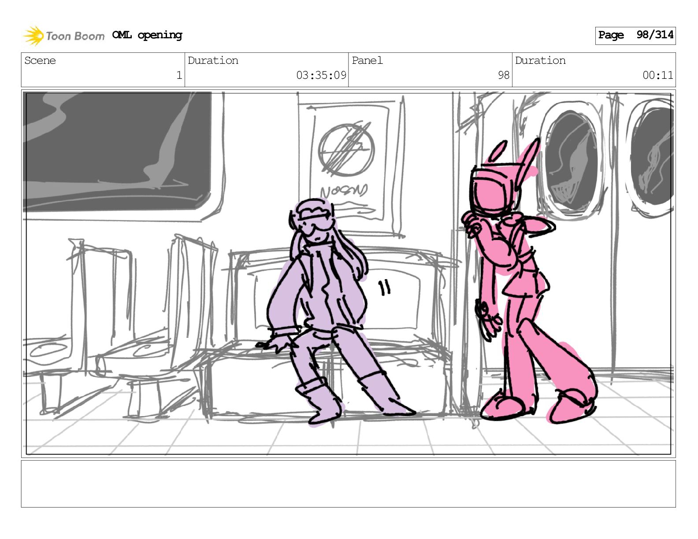This screenshot has width=698, height=539.
Task: Select the "OML opening" project title
Action: click(147, 35)
